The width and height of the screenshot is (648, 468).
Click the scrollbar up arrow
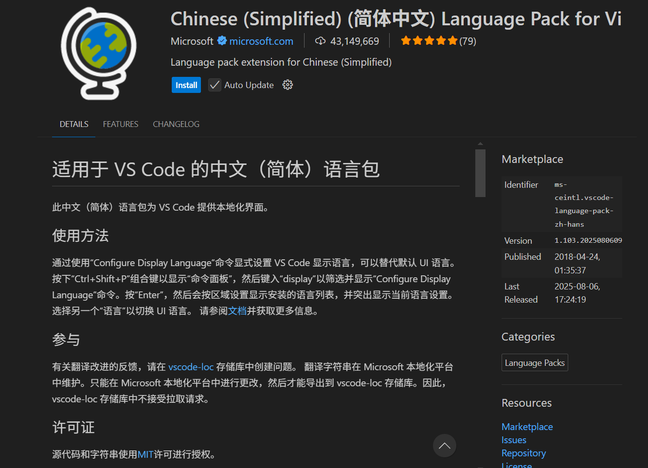[x=480, y=144]
